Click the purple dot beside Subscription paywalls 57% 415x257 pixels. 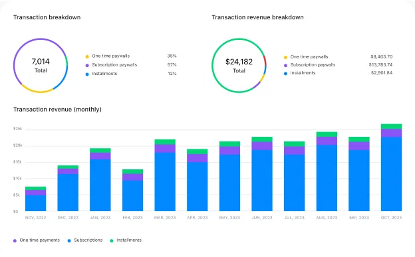point(87,65)
